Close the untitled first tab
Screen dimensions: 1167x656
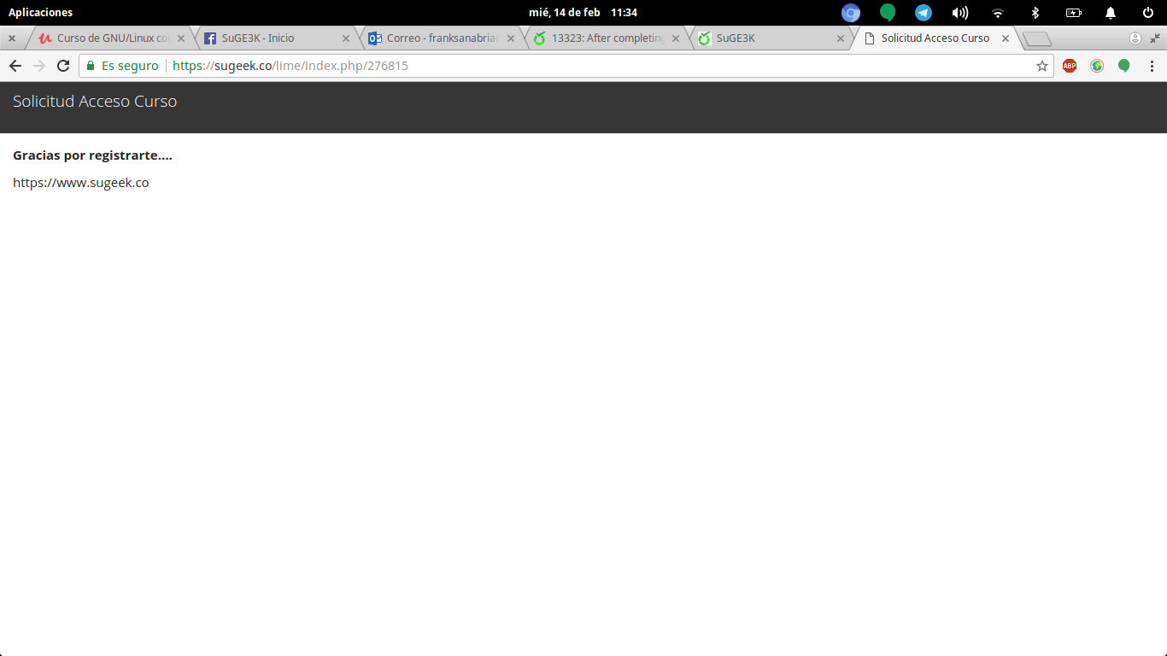tap(12, 38)
